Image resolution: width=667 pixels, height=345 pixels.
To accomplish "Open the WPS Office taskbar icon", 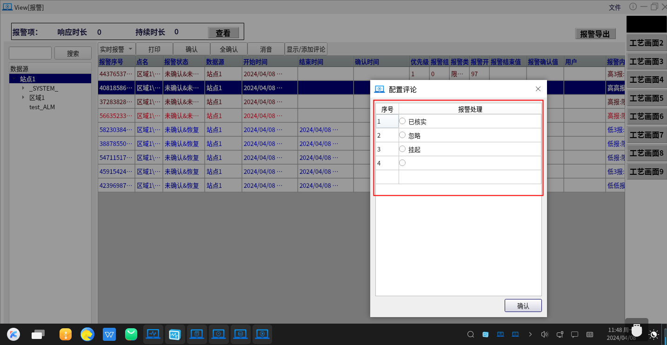I will (x=109, y=334).
